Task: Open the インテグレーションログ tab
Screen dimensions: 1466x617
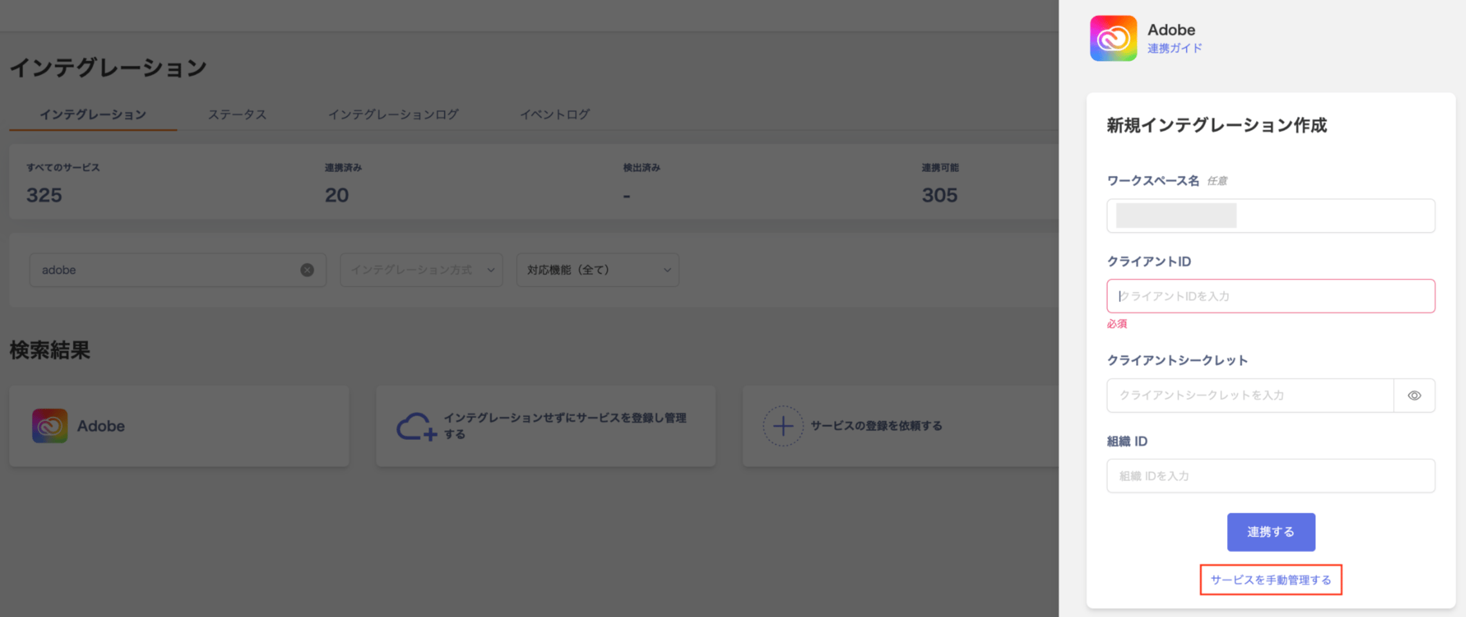Action: (394, 114)
